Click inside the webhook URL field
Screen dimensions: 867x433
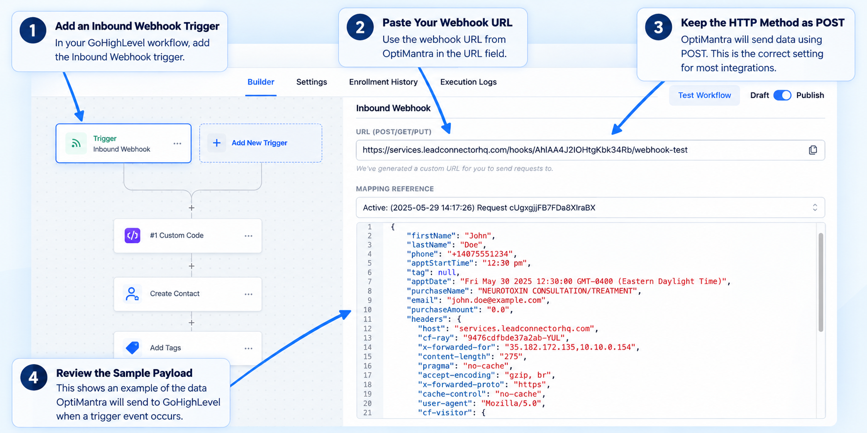tap(590, 150)
